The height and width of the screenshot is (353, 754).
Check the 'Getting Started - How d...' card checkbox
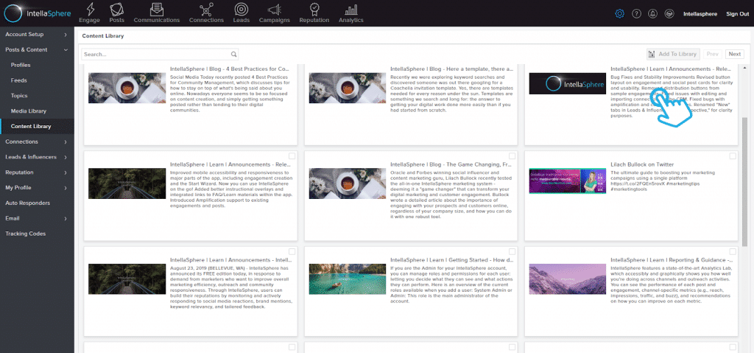click(x=512, y=251)
